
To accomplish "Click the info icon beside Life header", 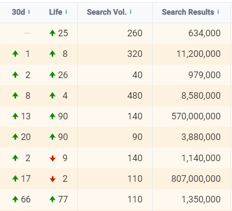I will pos(66,12).
